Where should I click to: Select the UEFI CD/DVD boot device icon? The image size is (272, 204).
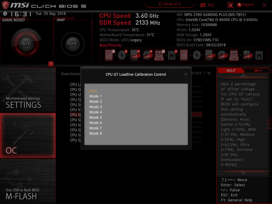click(122, 55)
